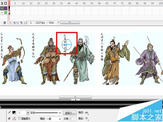
Task: Toggle Edit Multiple Frames icon
Action: 21,23
